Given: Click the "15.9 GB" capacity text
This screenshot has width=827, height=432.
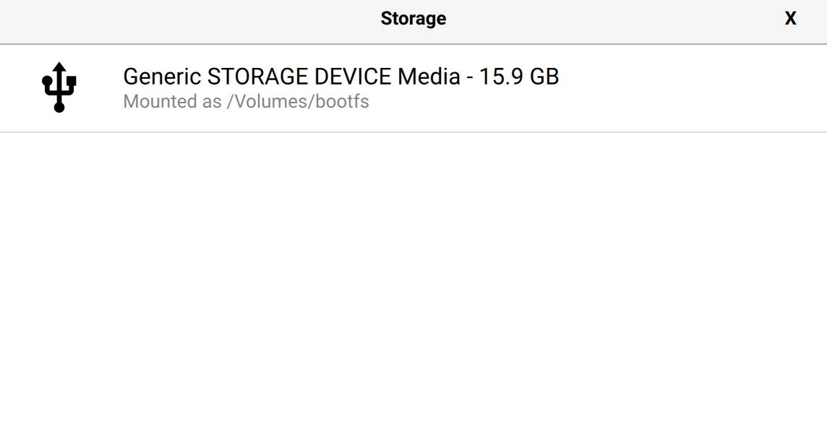Looking at the screenshot, I should (519, 77).
